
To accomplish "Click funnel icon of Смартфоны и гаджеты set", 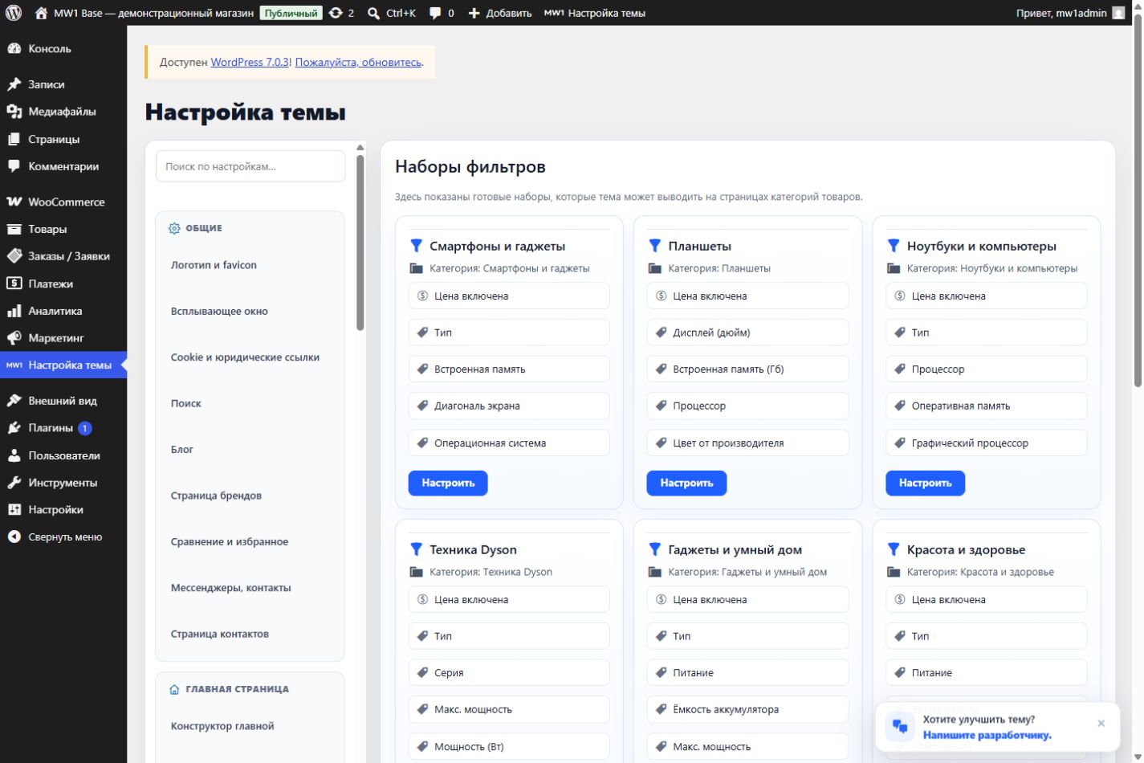I will pyautogui.click(x=416, y=246).
